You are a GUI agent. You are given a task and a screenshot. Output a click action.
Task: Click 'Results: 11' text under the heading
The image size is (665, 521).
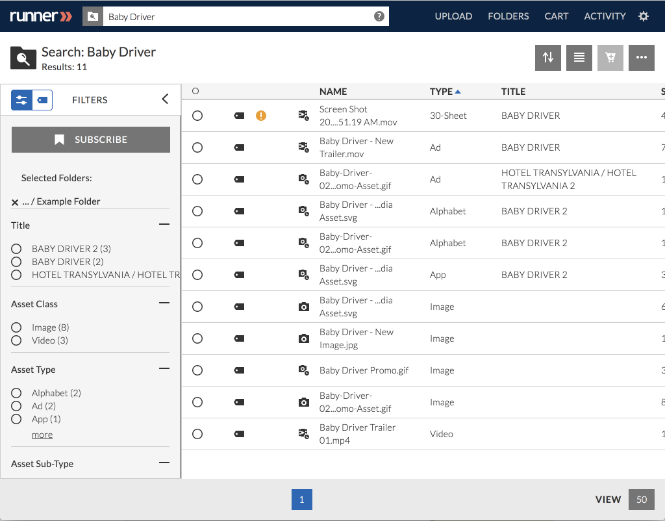tap(64, 67)
